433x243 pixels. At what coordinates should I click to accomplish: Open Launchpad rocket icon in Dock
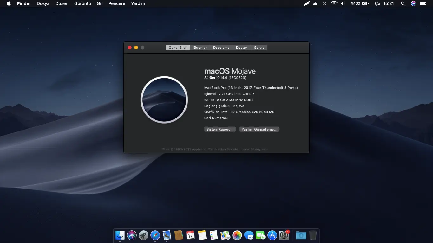click(x=143, y=235)
